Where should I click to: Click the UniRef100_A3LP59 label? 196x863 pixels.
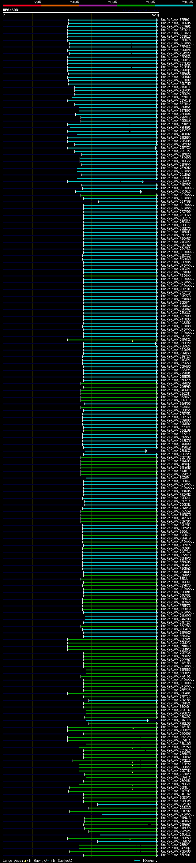tap(175, 838)
